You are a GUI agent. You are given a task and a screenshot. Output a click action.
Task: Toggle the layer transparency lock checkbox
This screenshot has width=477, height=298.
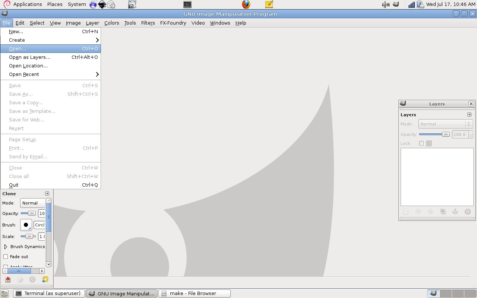point(421,143)
